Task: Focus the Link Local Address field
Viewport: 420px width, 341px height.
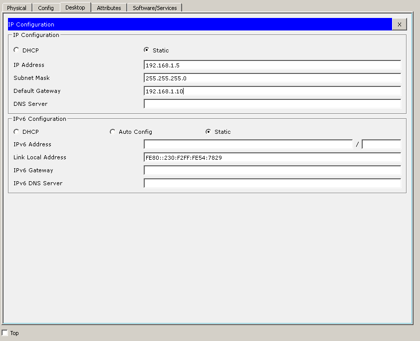Action: coord(272,157)
